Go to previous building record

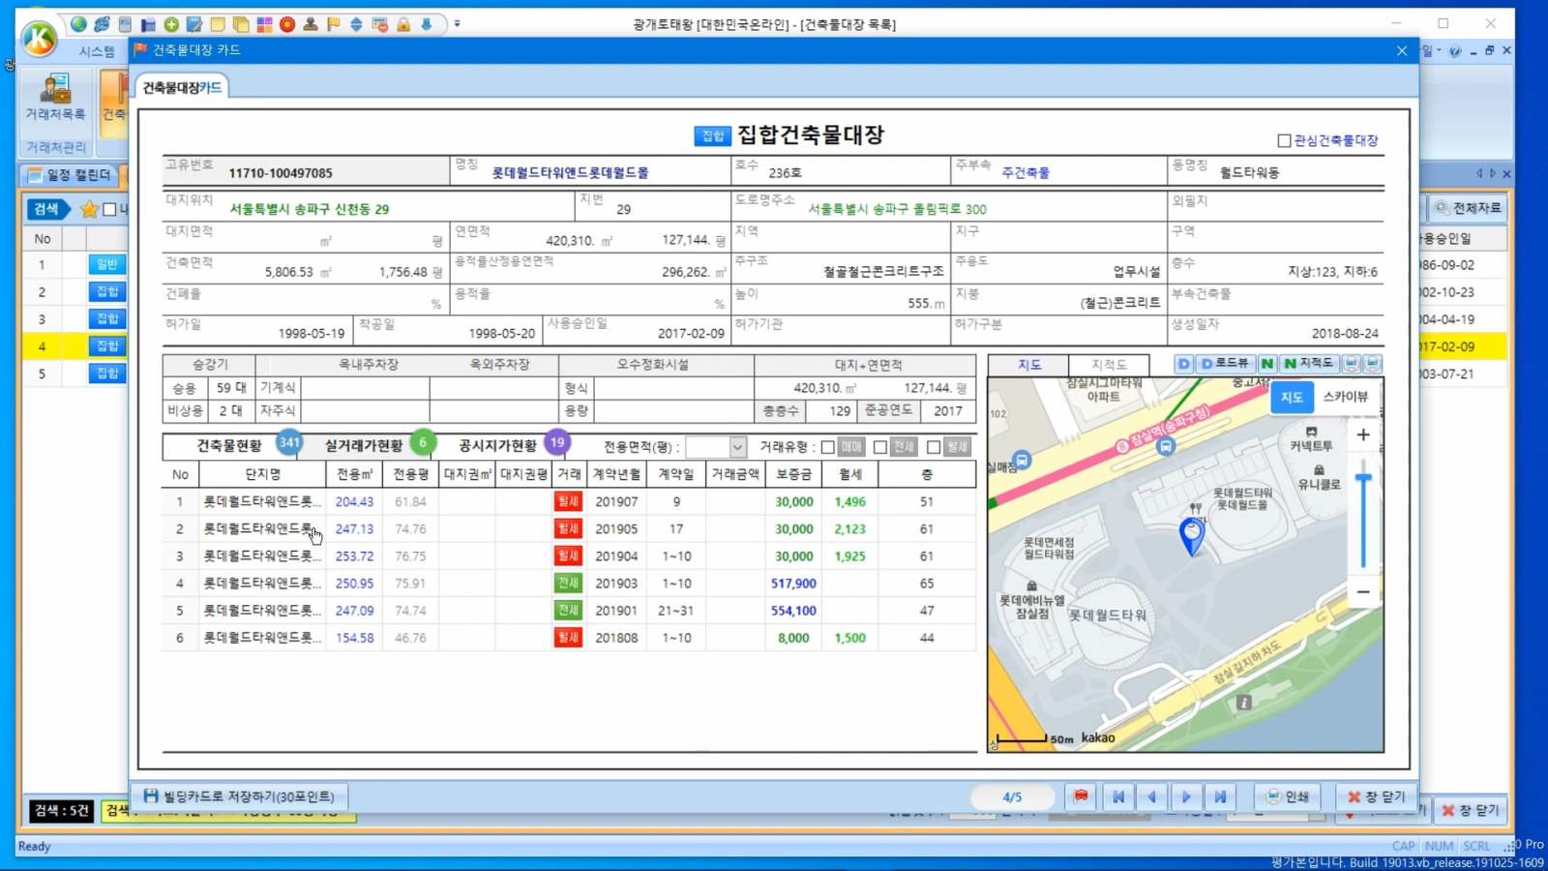[1151, 796]
